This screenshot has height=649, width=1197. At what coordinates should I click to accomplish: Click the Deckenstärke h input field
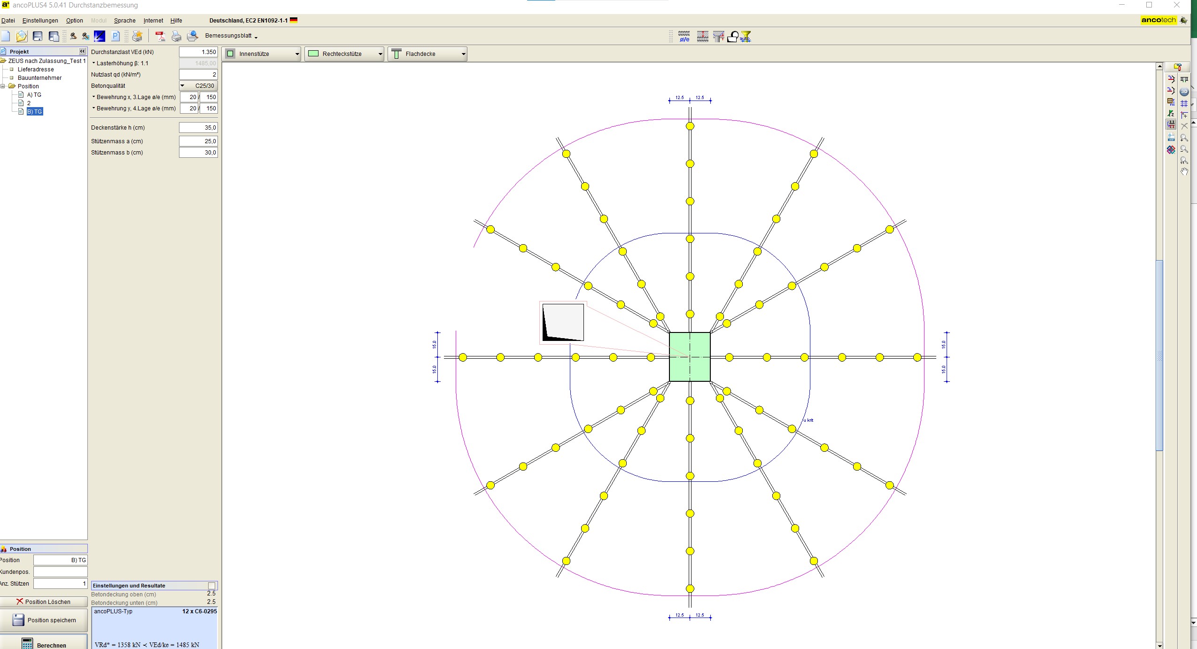(x=198, y=128)
